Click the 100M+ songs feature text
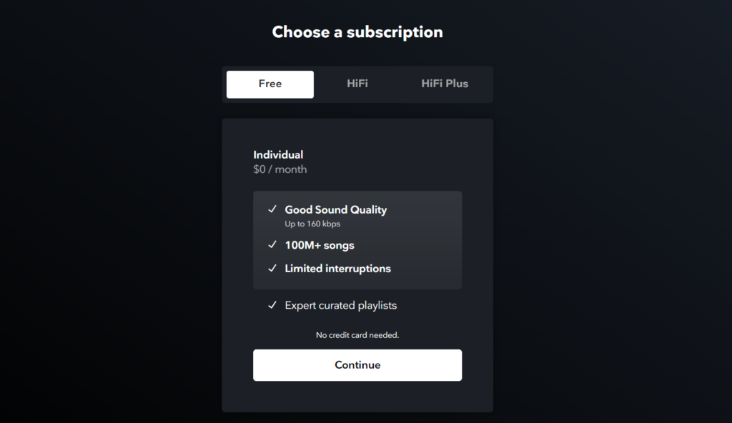 pyautogui.click(x=320, y=245)
